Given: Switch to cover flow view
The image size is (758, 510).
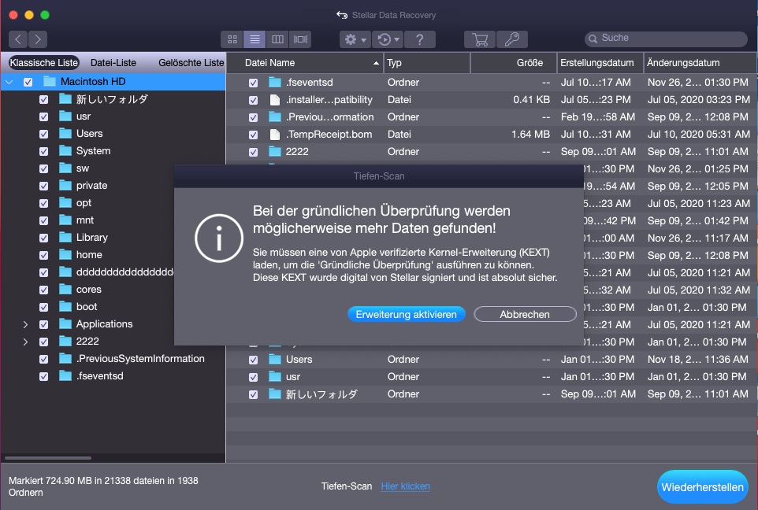Looking at the screenshot, I should coord(300,39).
